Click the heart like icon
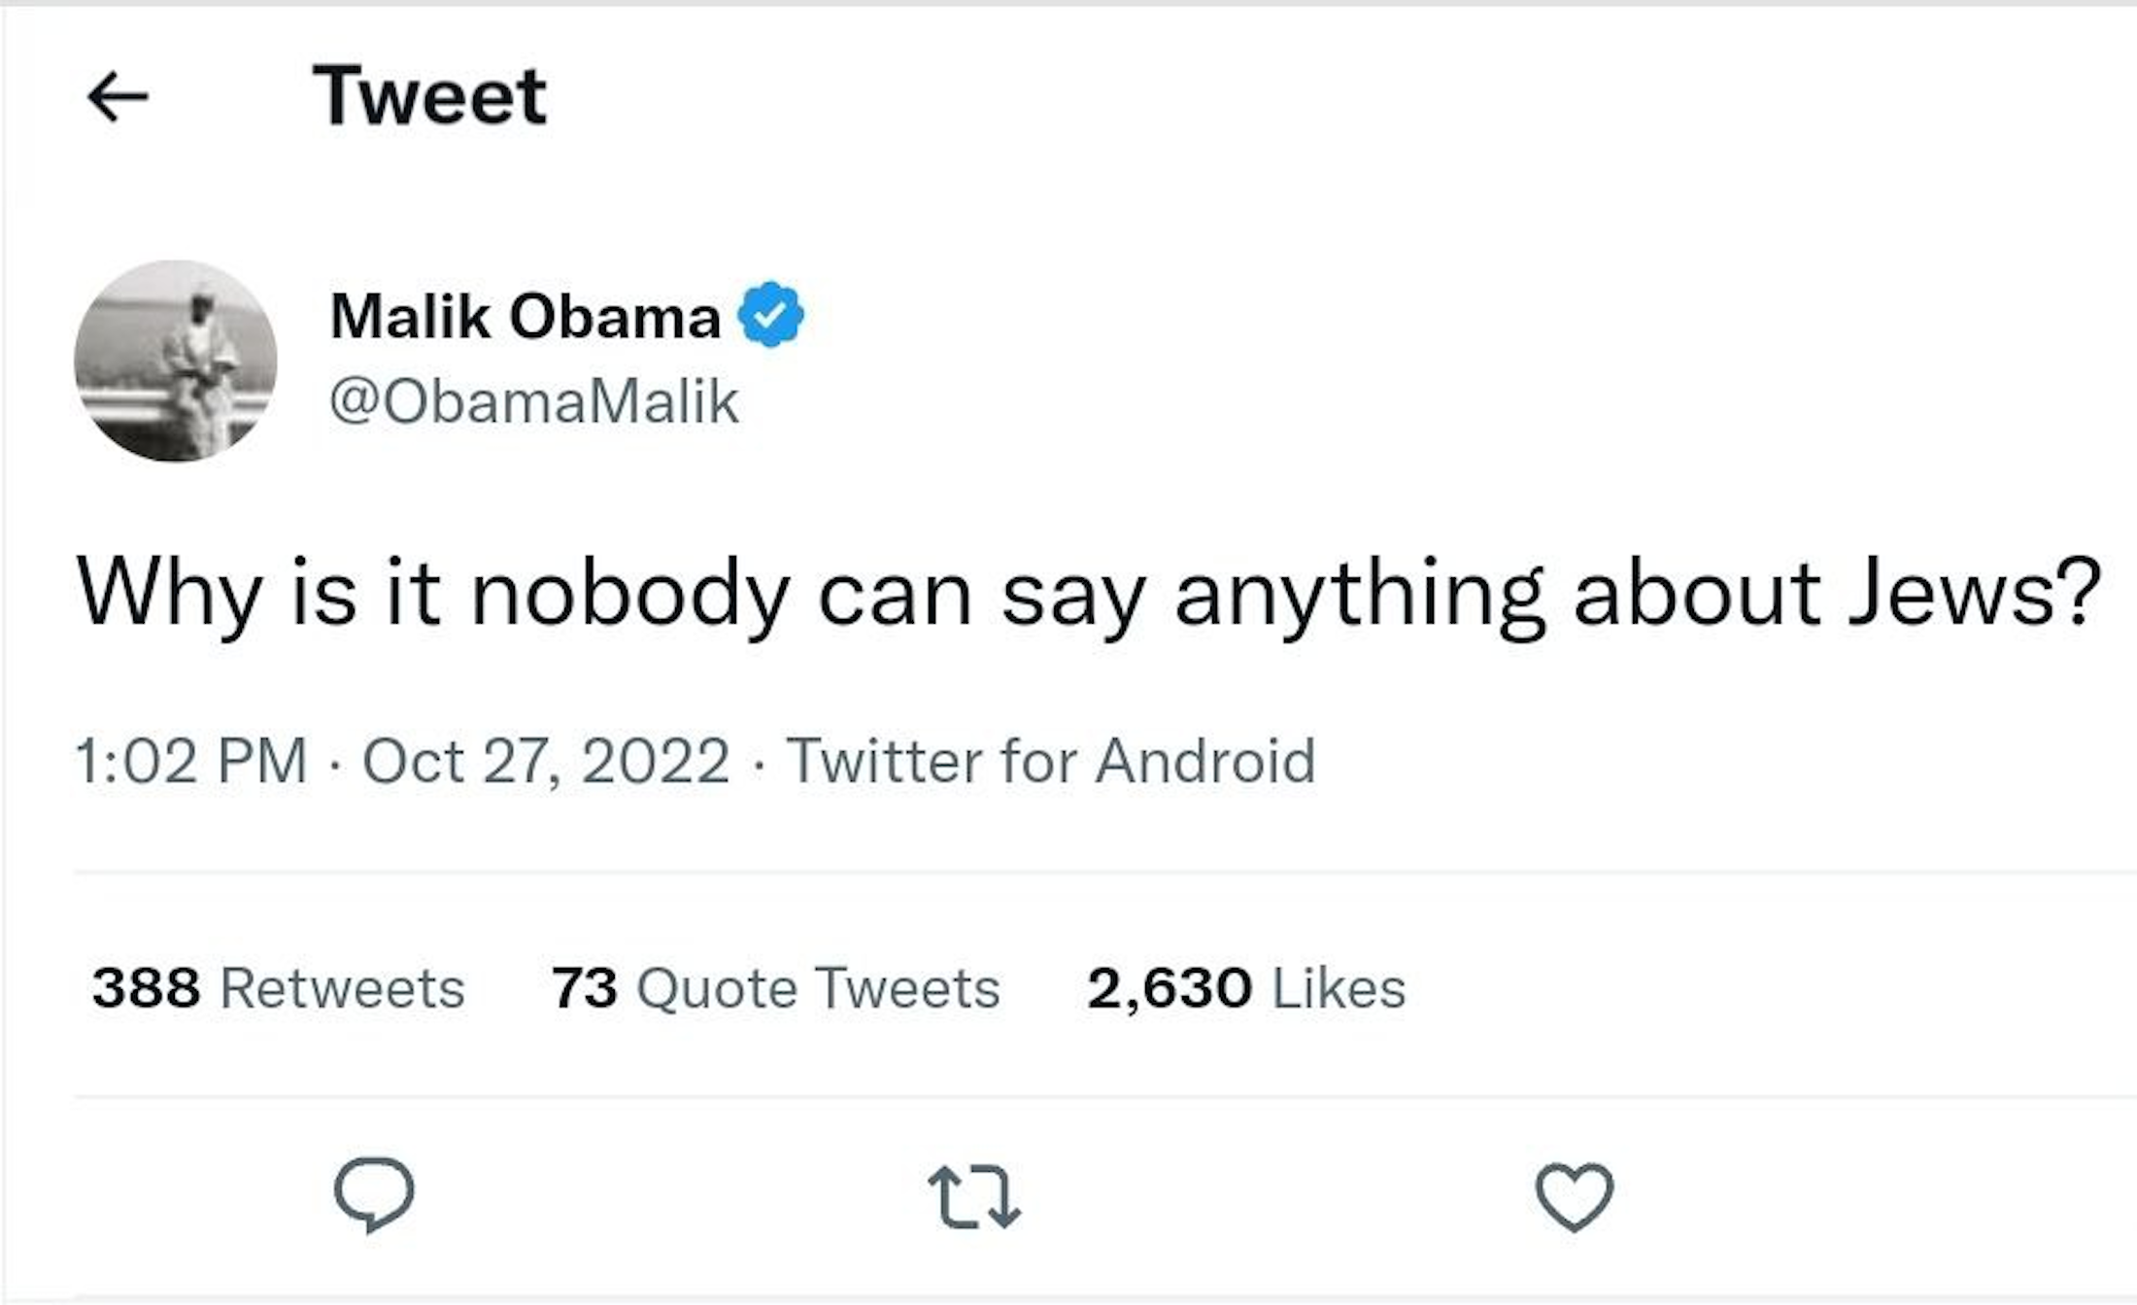Screen dimensions: 2137x1305 point(1574,1196)
